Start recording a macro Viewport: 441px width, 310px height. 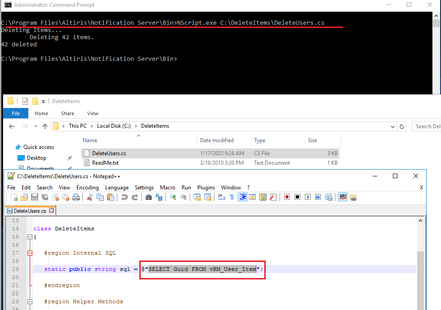[x=287, y=197]
